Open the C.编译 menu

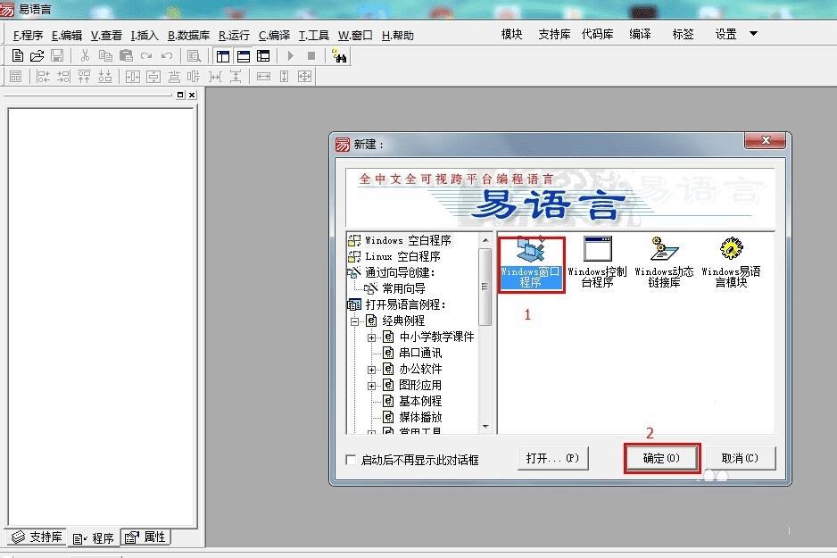click(x=274, y=35)
